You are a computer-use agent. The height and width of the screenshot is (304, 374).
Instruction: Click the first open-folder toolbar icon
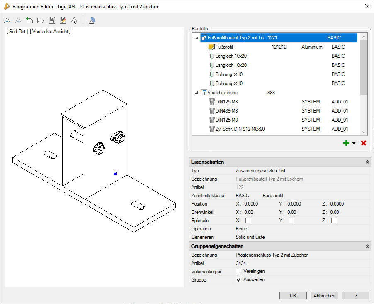pyautogui.click(x=7, y=20)
